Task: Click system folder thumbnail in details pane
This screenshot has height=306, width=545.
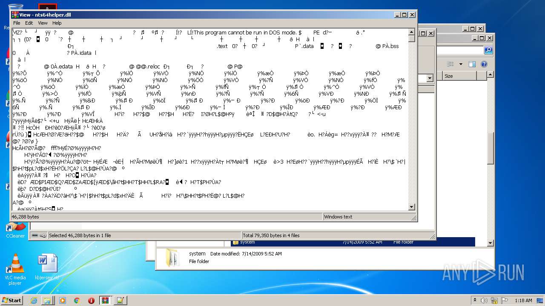Action: click(173, 258)
